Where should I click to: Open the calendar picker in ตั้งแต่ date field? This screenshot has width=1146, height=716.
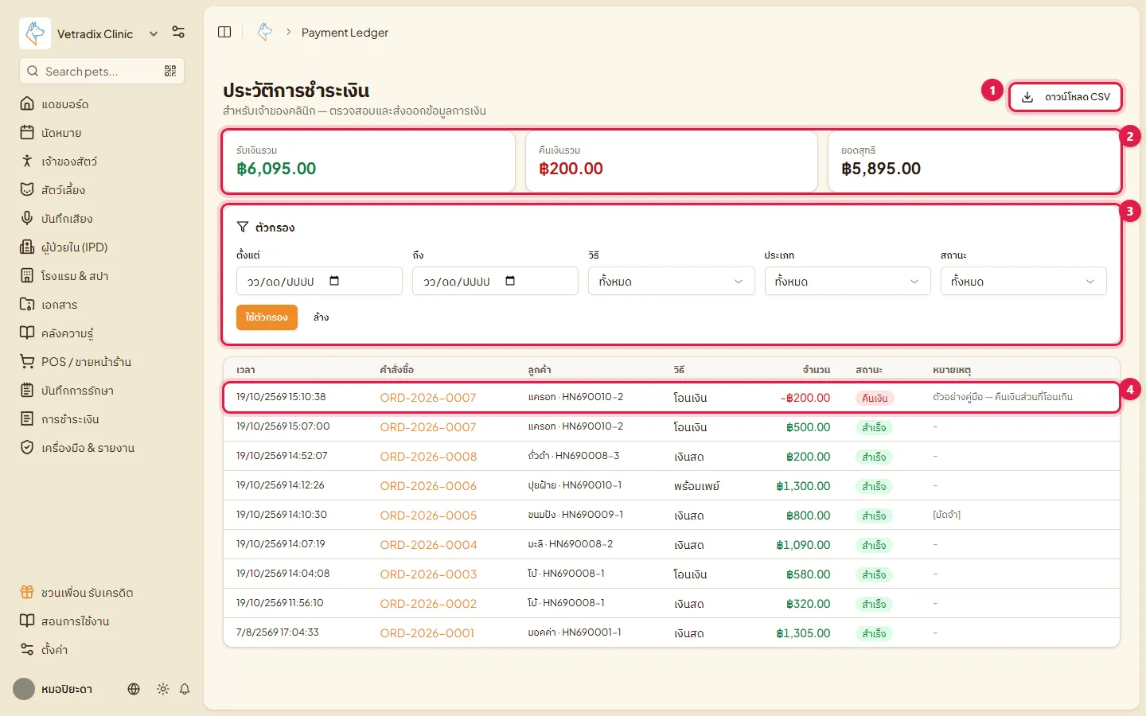(x=334, y=281)
